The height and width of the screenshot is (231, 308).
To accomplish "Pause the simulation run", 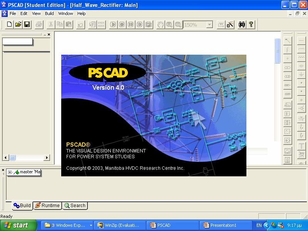I will 131,25.
